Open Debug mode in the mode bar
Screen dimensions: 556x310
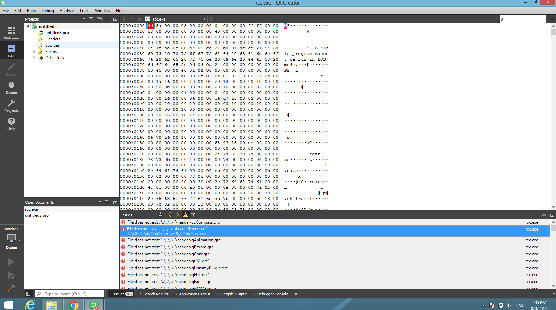[11, 87]
